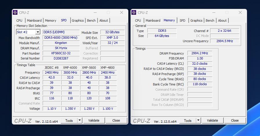Click the JEDEC #8 tRAS 77 cell
Viewport: 260px width, 136px height.
(x=52, y=93)
